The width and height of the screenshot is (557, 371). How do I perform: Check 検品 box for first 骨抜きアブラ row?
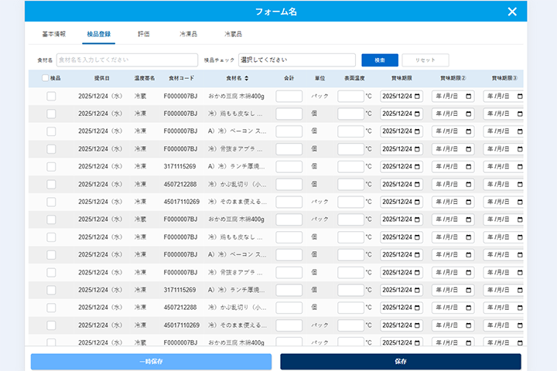(51, 149)
